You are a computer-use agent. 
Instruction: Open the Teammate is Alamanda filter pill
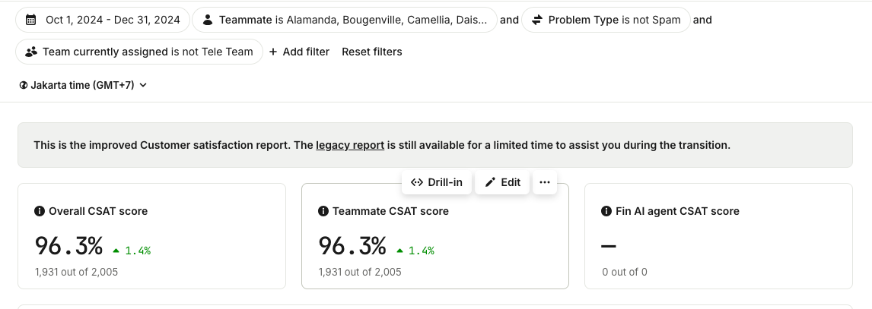pyautogui.click(x=345, y=20)
